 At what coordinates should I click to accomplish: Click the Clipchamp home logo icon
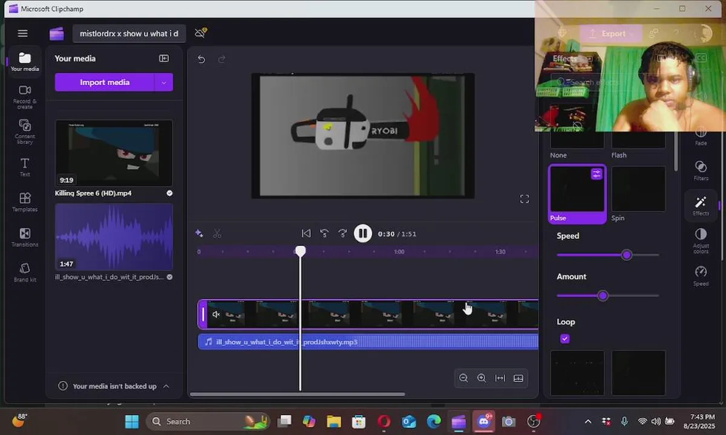(x=57, y=34)
